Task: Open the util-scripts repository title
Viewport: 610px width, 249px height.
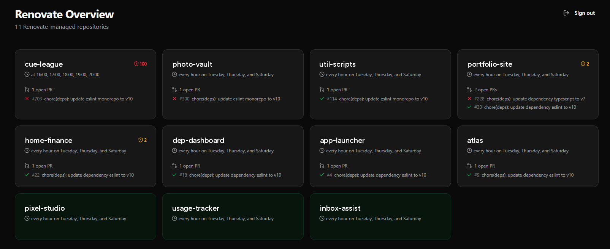Action: 337,64
